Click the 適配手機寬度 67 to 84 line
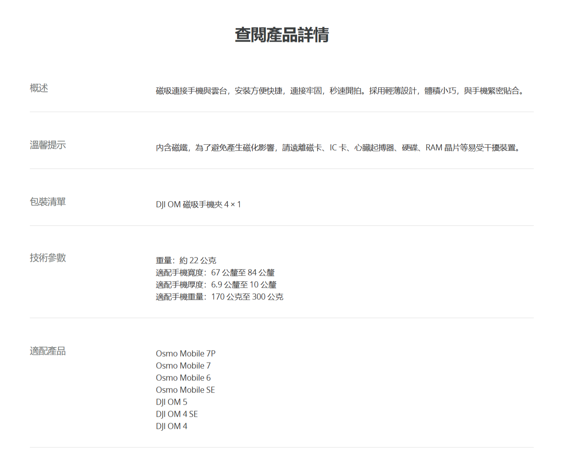The width and height of the screenshot is (566, 472). pyautogui.click(x=215, y=273)
